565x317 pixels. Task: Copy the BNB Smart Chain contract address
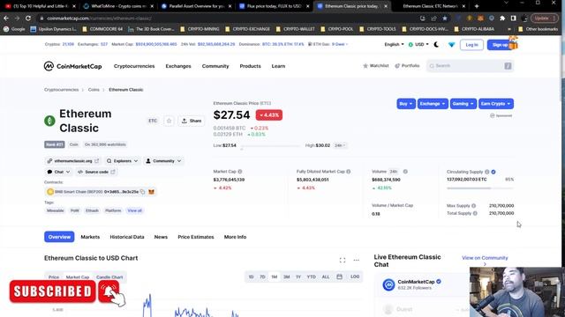tap(143, 192)
